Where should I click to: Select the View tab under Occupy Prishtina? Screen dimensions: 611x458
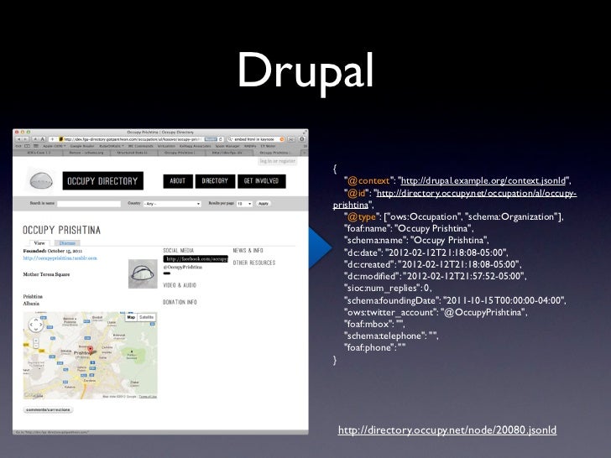[39, 242]
